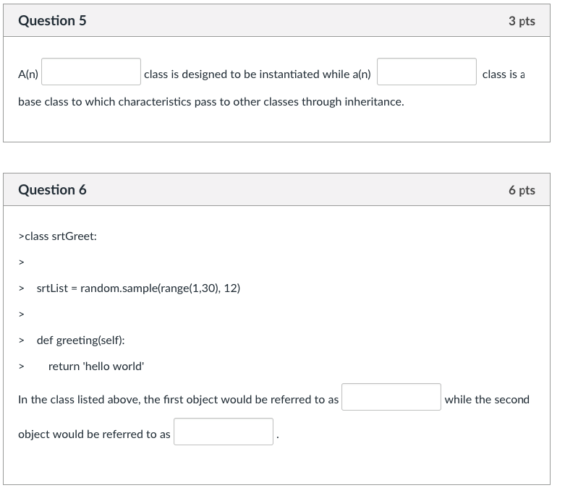Click the "def greeting(self):" code line
This screenshot has width=565, height=493.
[80, 340]
